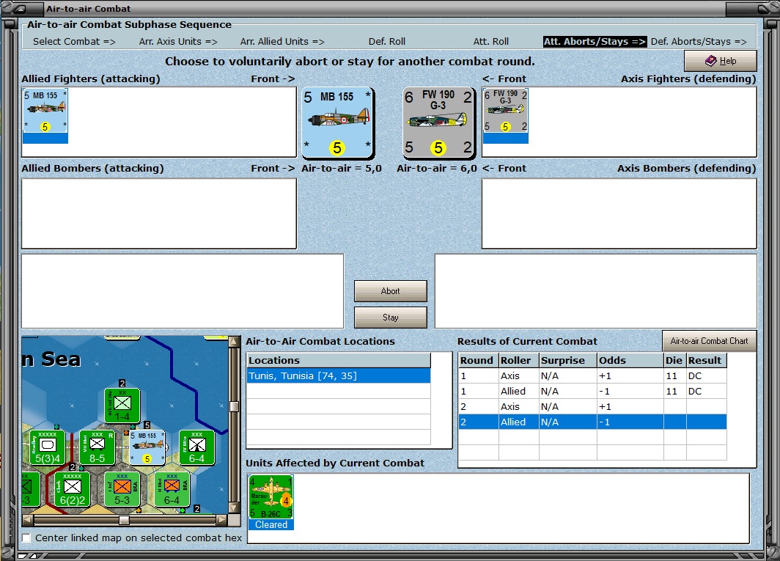Open the Help button

[721, 61]
